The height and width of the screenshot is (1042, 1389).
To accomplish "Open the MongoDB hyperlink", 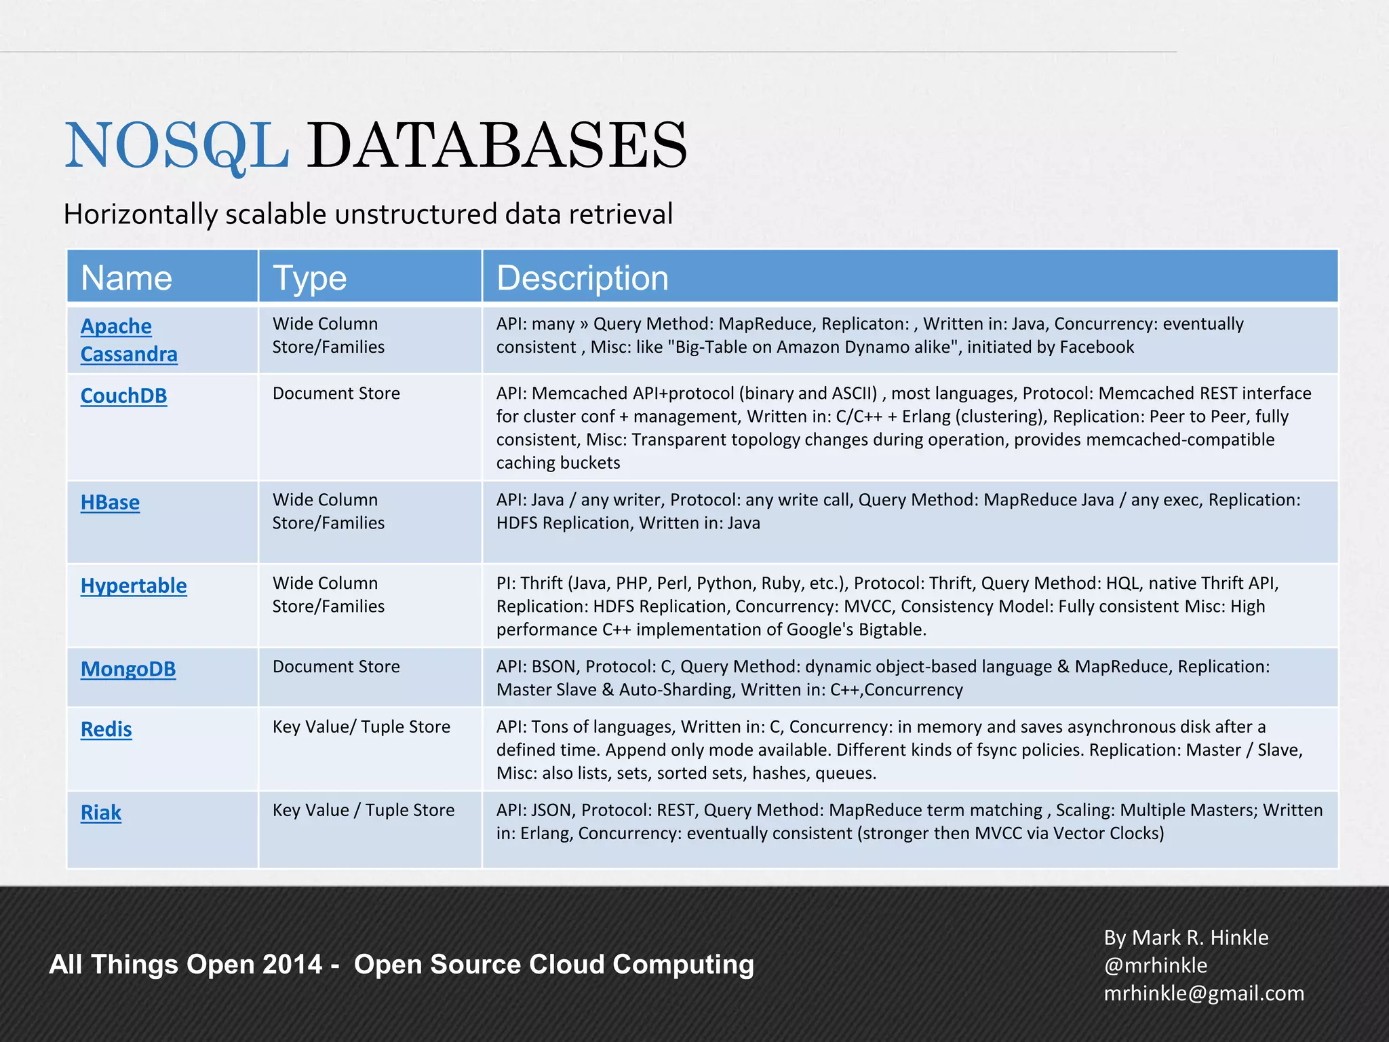I will 128,669.
